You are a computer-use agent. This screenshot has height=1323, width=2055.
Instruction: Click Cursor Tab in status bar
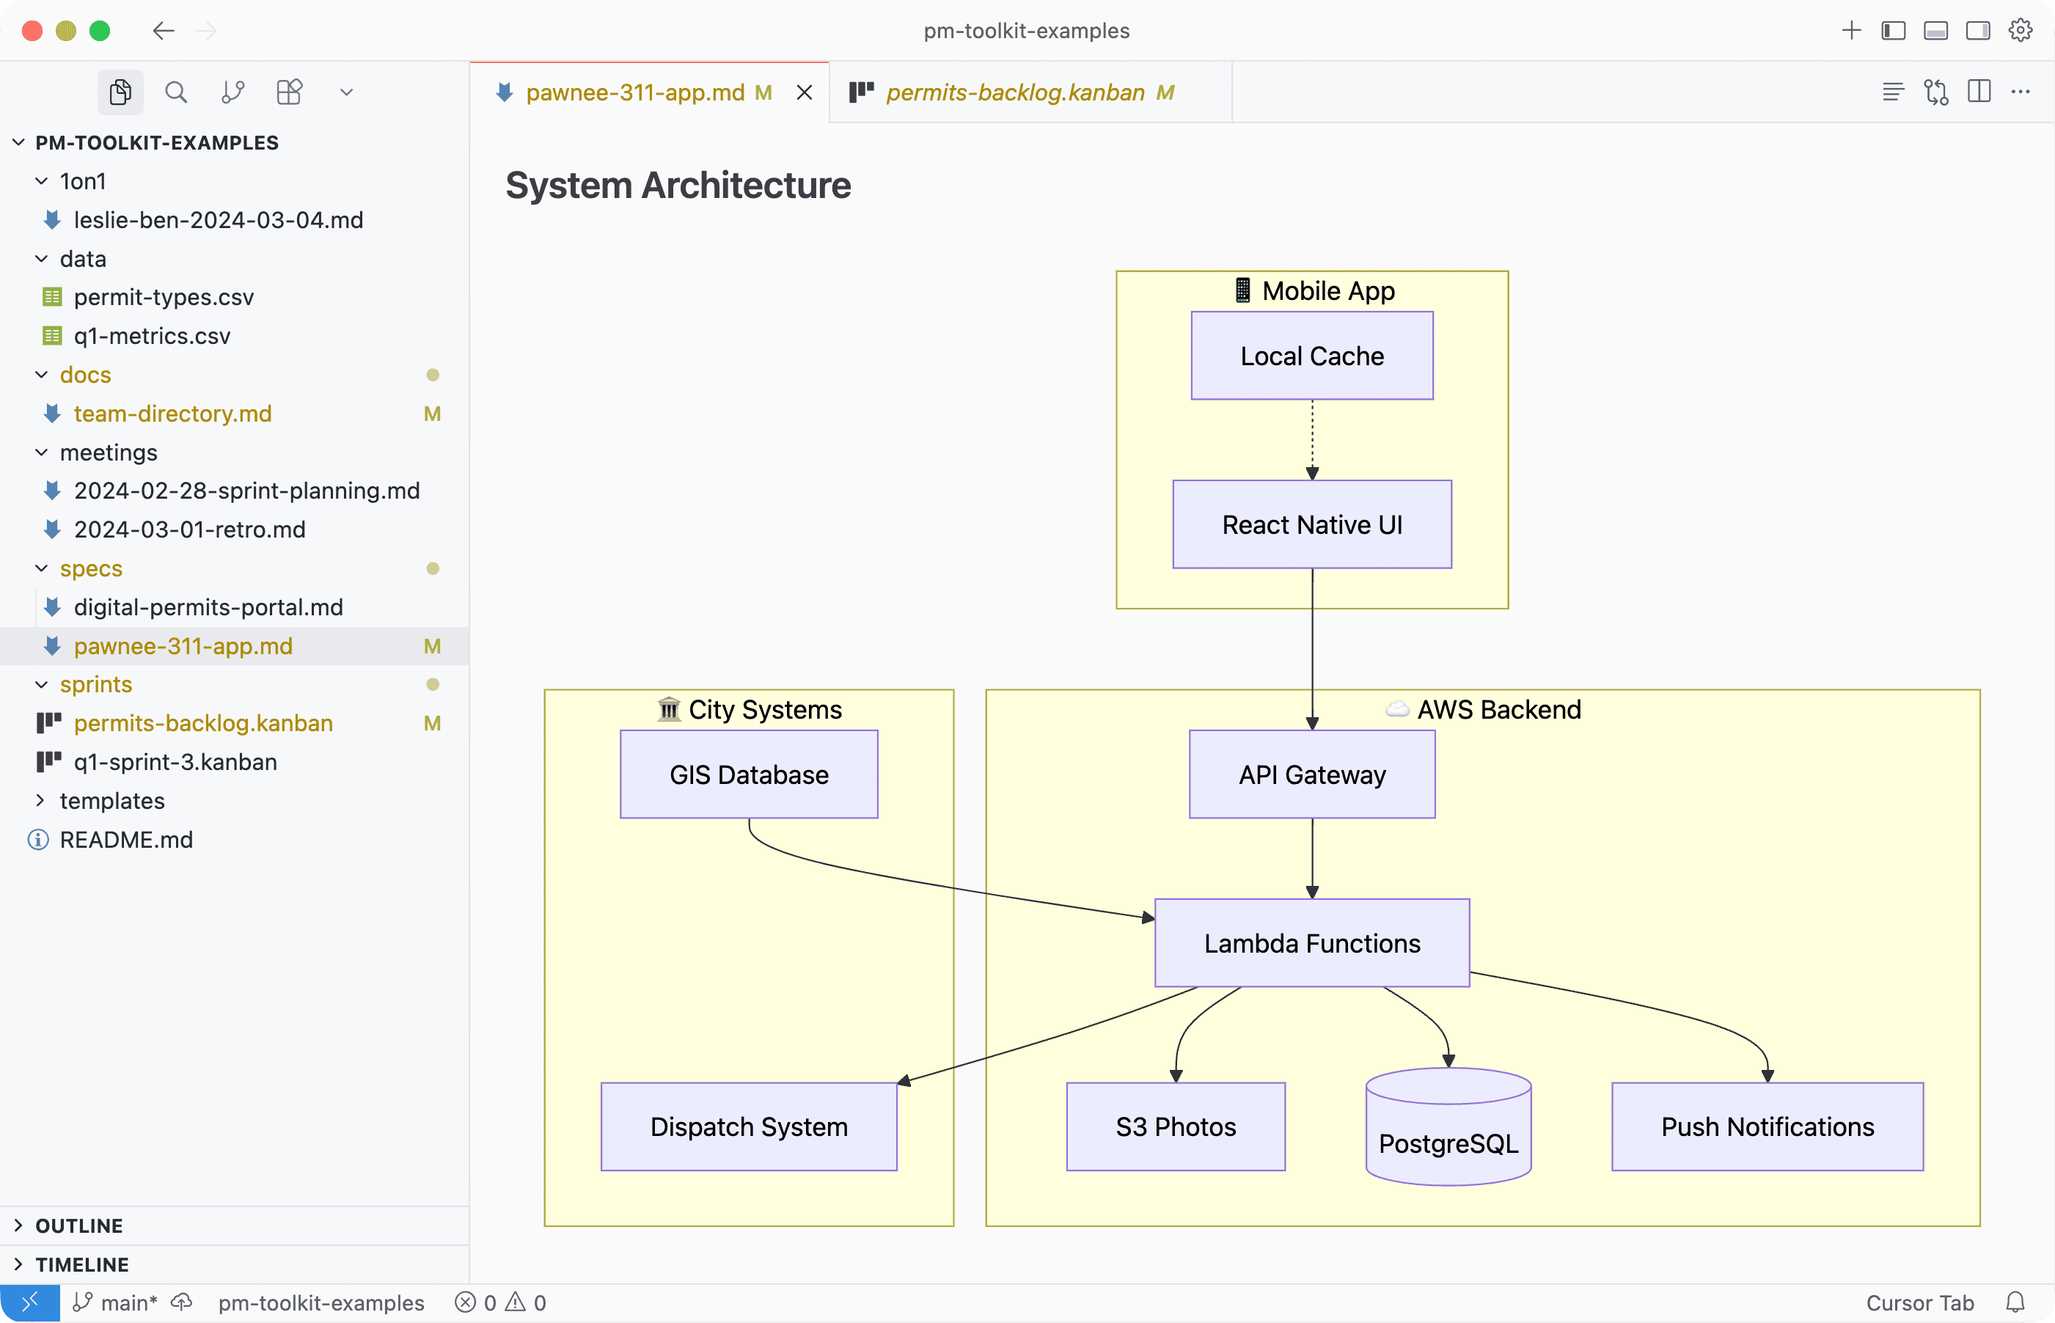pos(1919,1302)
